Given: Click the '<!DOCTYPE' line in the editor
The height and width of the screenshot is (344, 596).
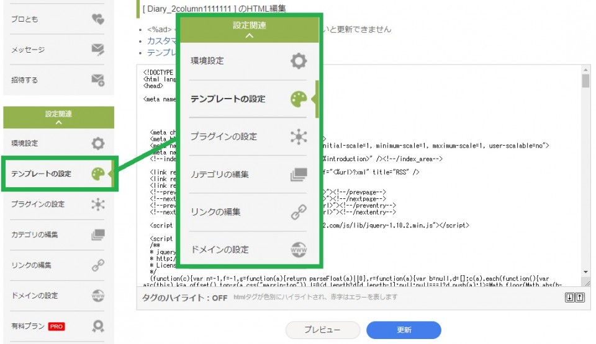Looking at the screenshot, I should [158, 72].
